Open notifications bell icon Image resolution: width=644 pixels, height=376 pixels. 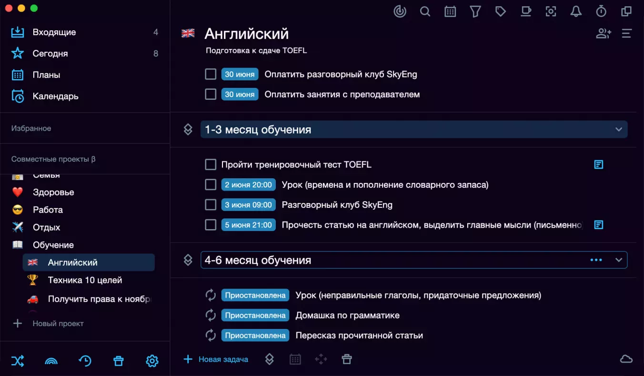[x=576, y=11]
